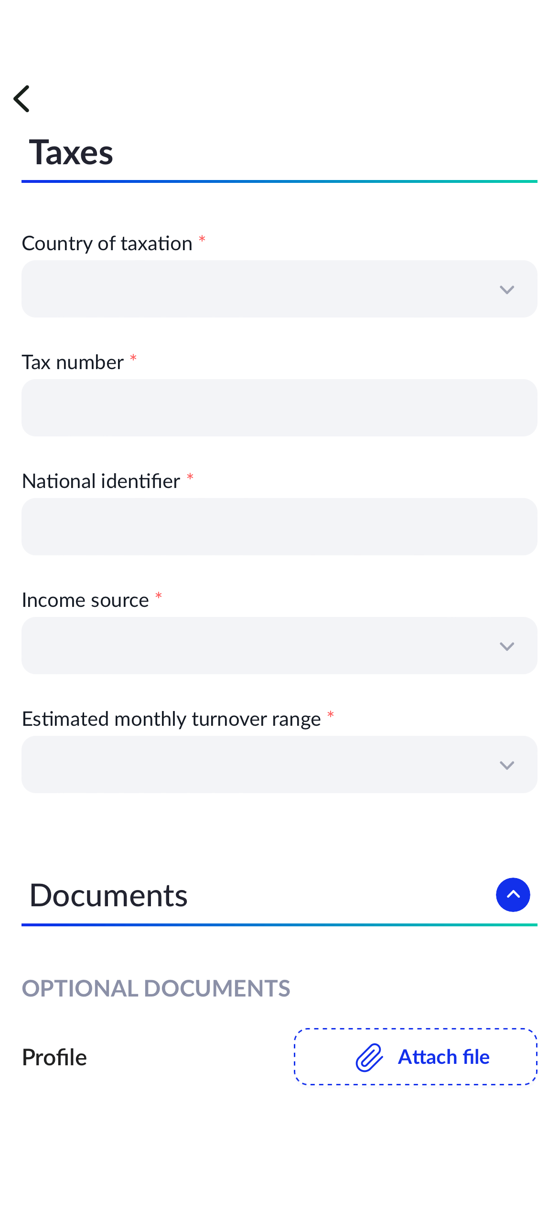This screenshot has height=1209, width=559.
Task: Click the Country of taxation label
Action: (x=107, y=244)
